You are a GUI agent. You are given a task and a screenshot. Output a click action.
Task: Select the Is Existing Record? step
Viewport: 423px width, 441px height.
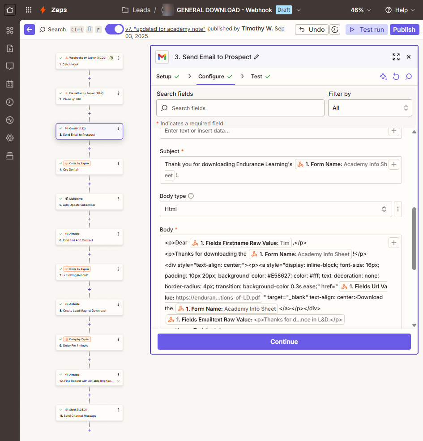[x=90, y=272]
